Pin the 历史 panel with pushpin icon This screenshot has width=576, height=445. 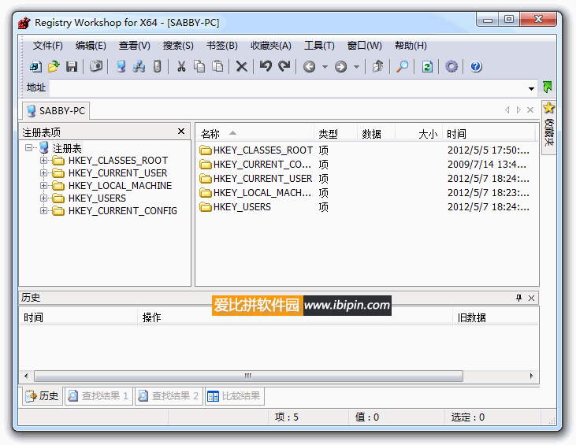[x=518, y=298]
